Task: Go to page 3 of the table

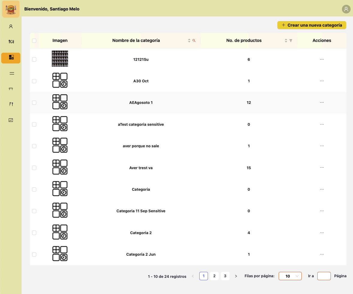Action: (225, 276)
